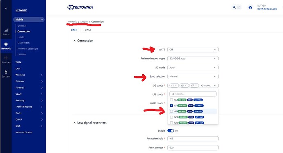Viewport: 283px width, 153px height.
Task: Expand the DHCP sidebar menu
Action: click(x=42, y=120)
